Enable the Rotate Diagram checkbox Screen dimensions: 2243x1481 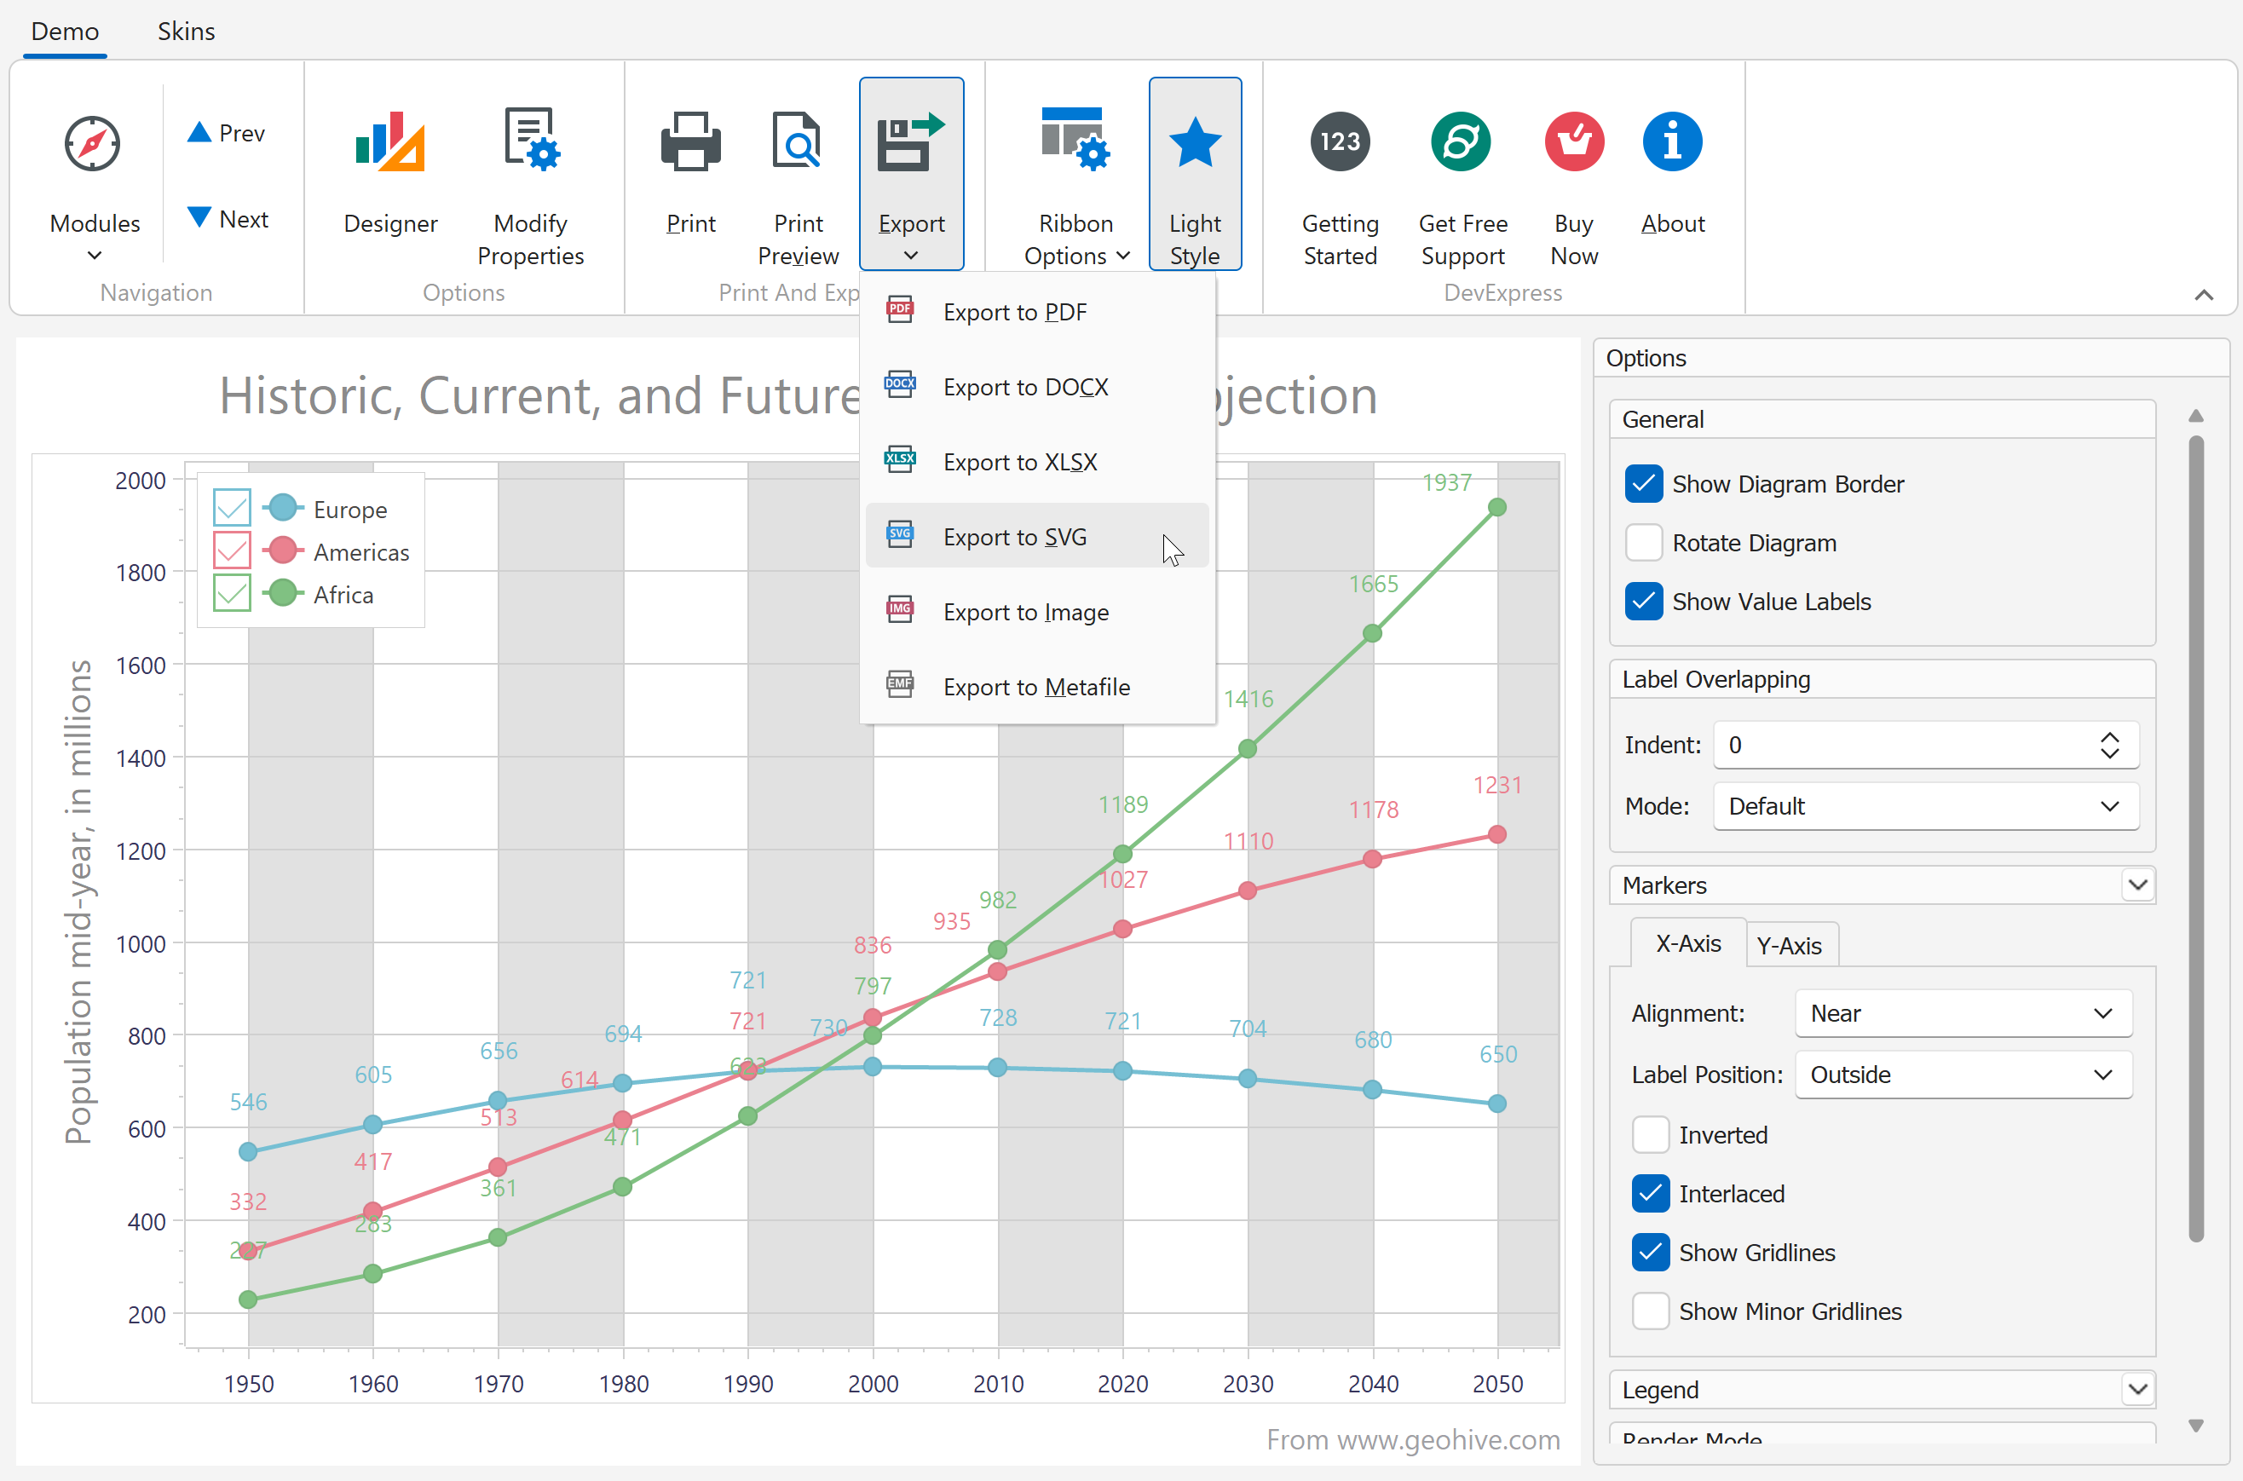point(1643,543)
